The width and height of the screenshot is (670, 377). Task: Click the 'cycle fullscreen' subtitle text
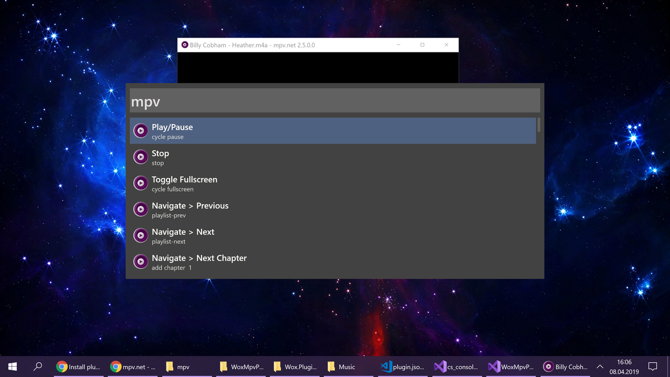pos(173,190)
